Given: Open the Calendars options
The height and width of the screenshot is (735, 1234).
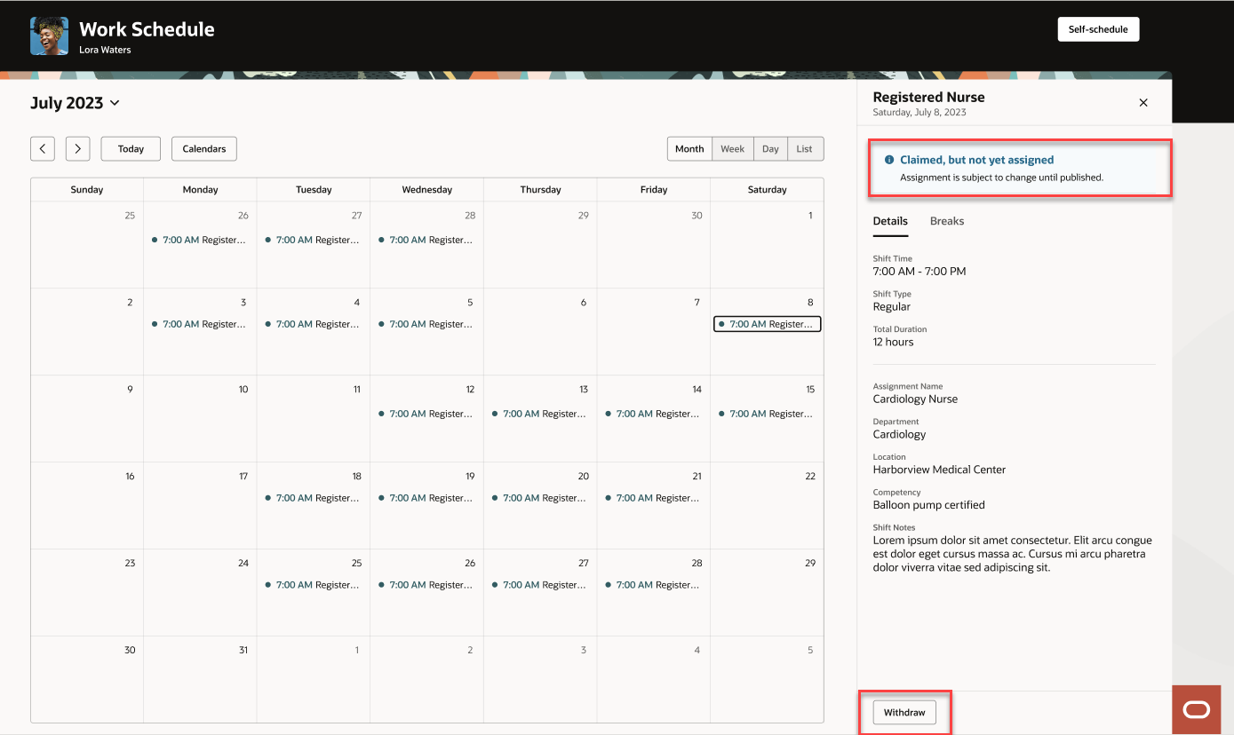Looking at the screenshot, I should (203, 148).
